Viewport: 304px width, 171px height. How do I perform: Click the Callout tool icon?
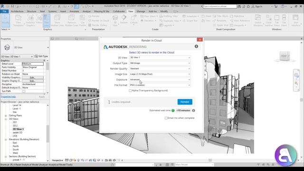pos(133,19)
